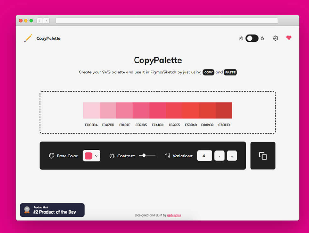
Task: Select the F62655 color swatch
Action: (x=174, y=111)
